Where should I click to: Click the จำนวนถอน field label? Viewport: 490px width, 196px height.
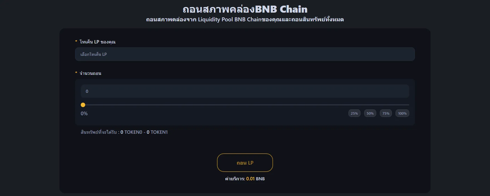coord(90,73)
